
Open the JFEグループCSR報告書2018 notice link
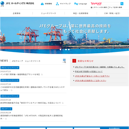click(x=100, y=67)
